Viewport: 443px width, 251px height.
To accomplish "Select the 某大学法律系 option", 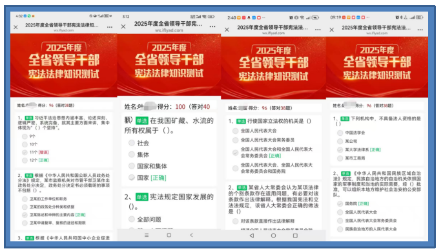I will (359, 149).
